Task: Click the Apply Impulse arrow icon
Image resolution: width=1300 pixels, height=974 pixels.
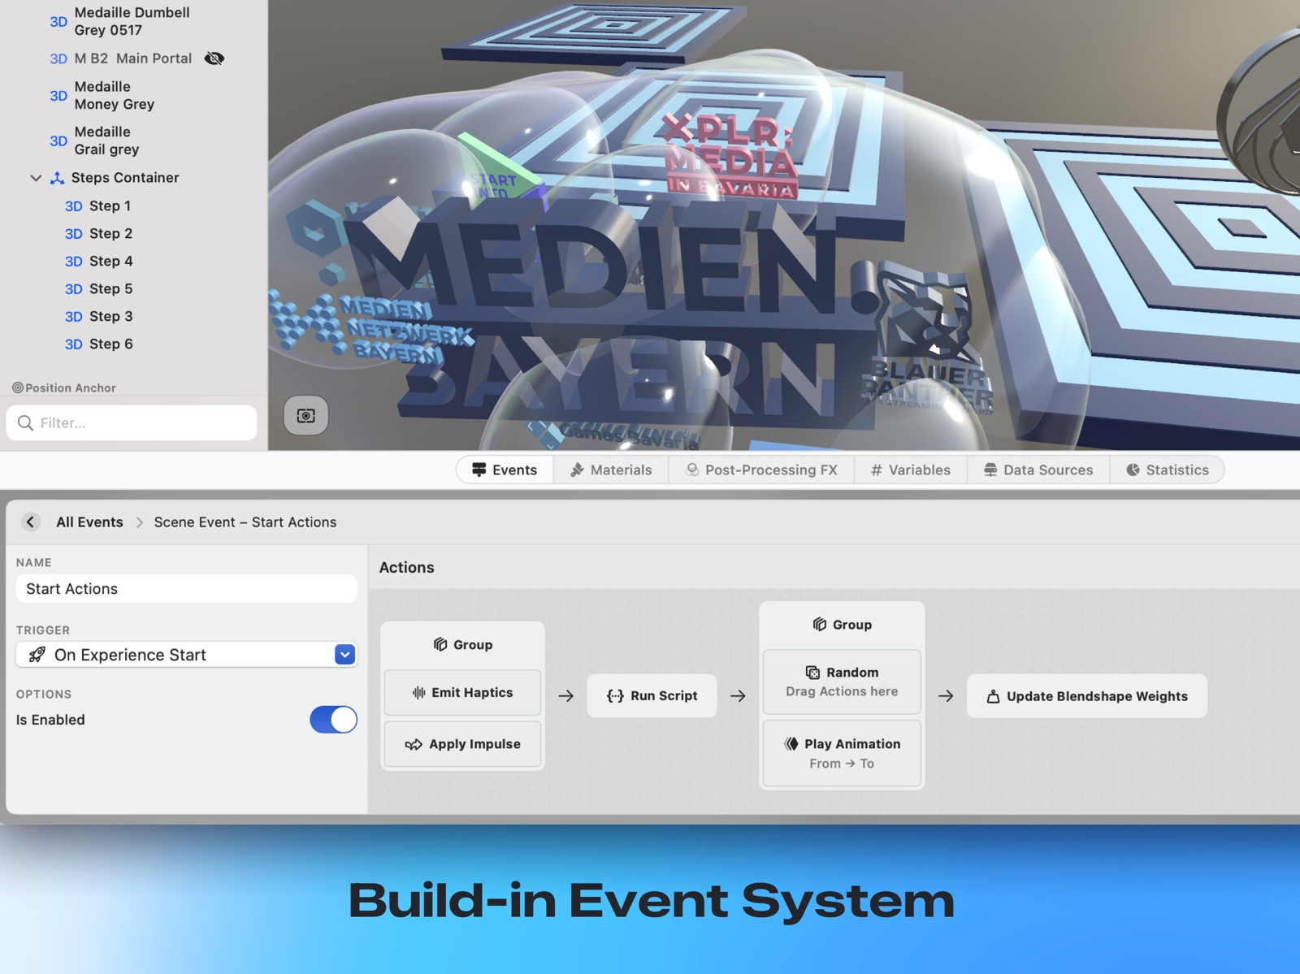Action: (x=414, y=744)
